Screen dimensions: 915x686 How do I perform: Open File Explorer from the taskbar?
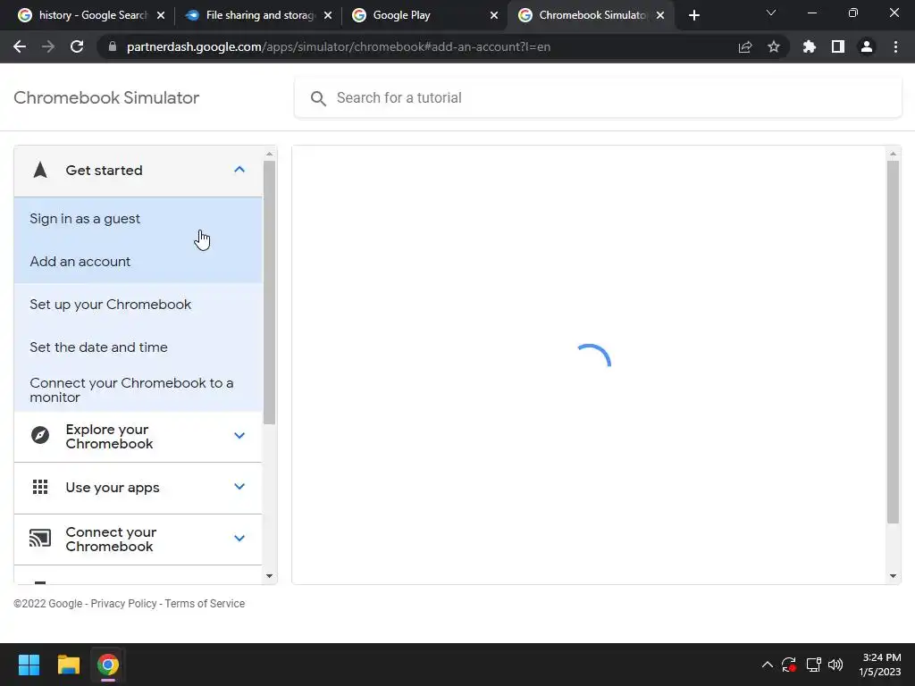[68, 665]
